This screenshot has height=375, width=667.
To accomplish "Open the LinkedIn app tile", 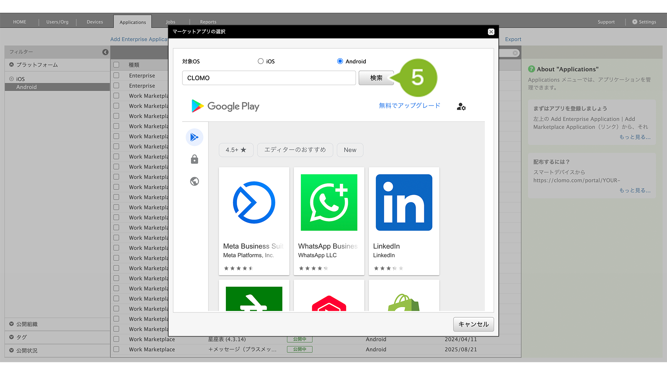I will pyautogui.click(x=404, y=220).
